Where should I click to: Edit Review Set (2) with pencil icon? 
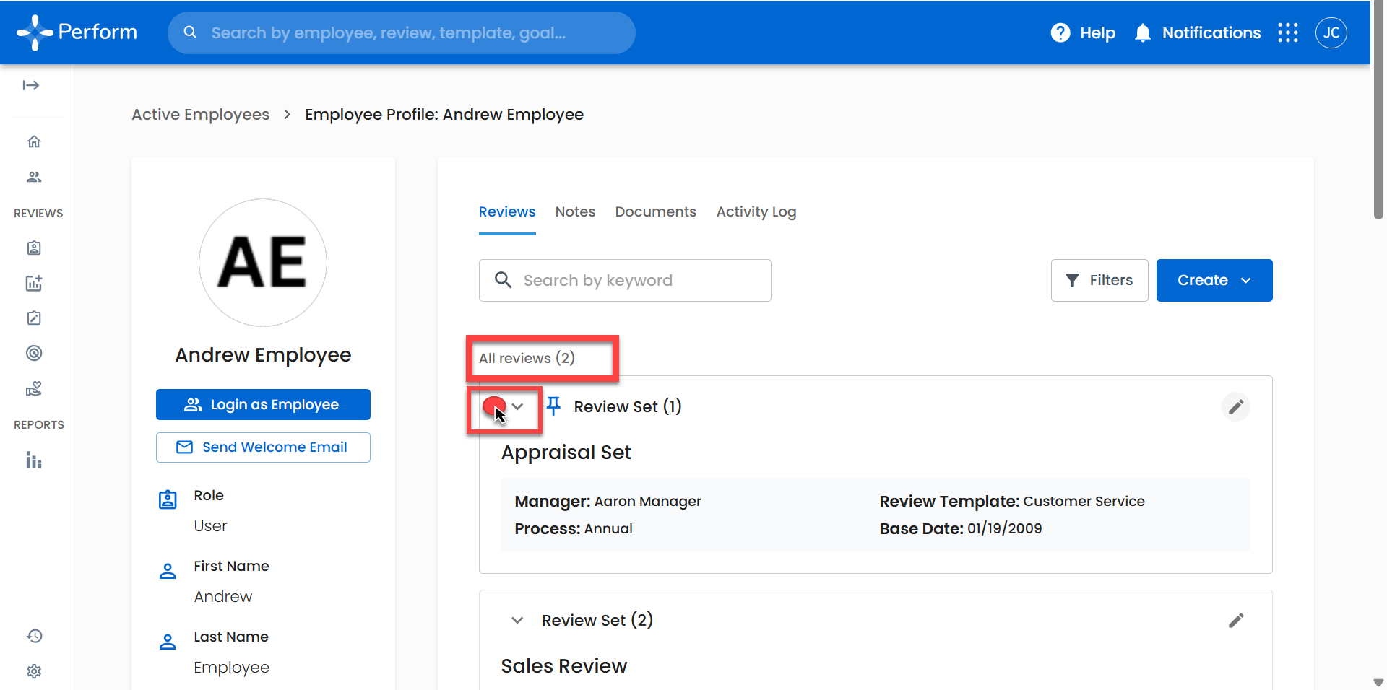[x=1235, y=621]
